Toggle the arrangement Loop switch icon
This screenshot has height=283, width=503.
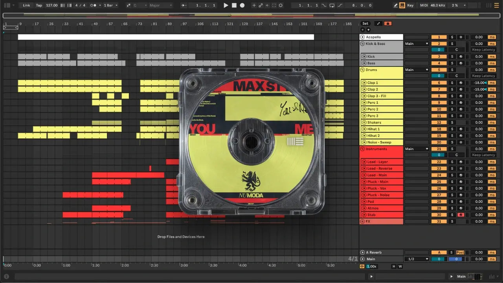[332, 6]
